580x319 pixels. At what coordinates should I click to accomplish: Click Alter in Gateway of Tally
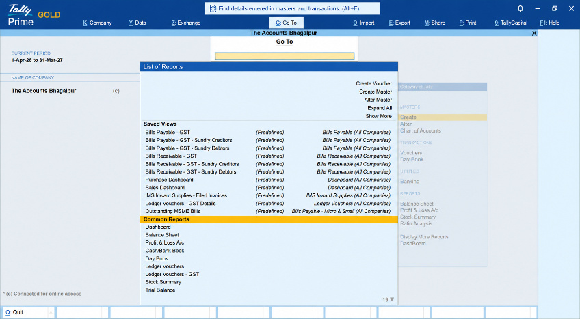406,124
